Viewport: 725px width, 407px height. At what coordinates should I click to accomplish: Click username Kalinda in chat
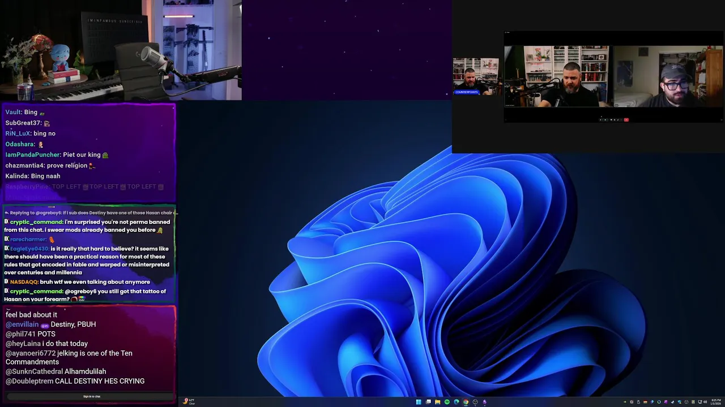tap(16, 176)
